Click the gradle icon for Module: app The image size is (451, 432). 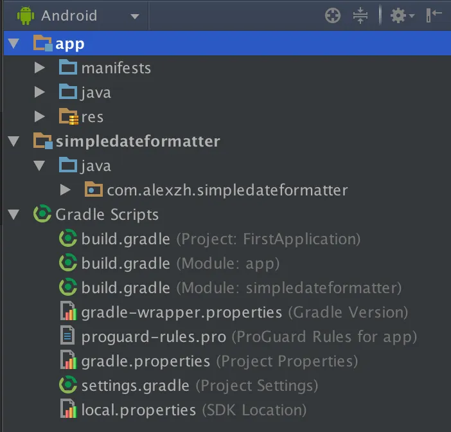[x=68, y=262]
